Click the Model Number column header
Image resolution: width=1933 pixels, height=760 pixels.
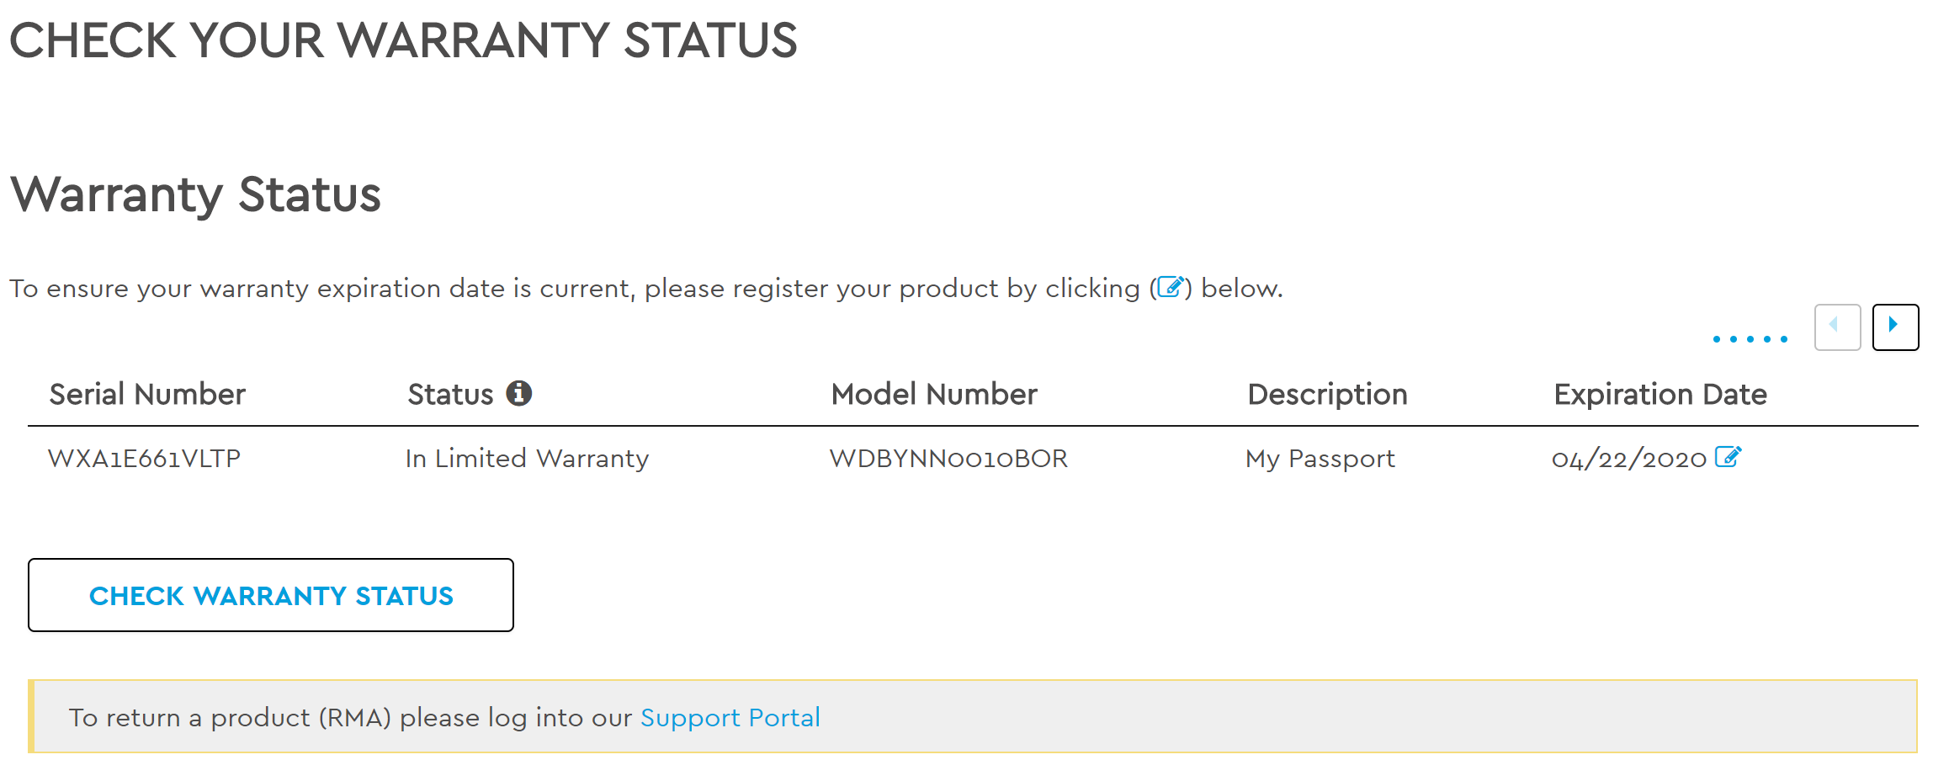click(933, 394)
